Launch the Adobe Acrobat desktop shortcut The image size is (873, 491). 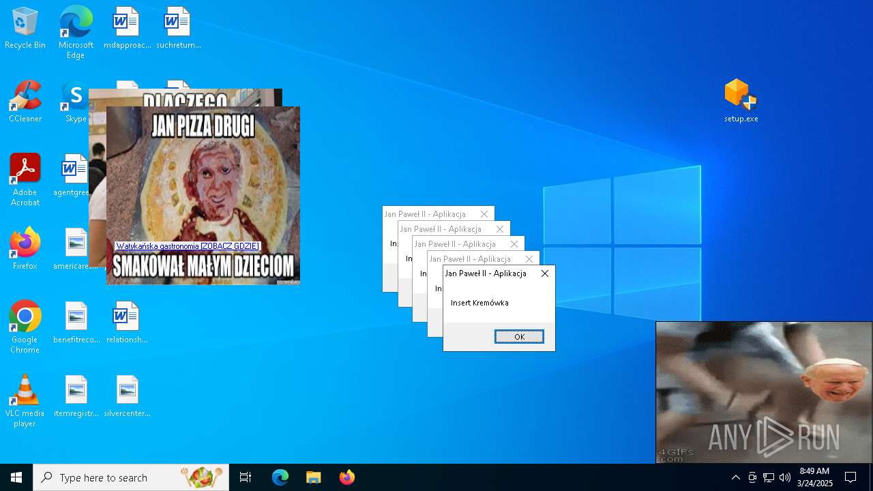pyautogui.click(x=25, y=180)
